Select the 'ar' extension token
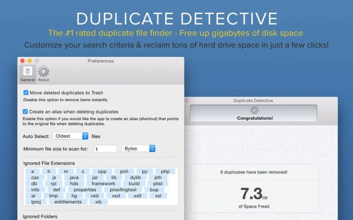The image size is (353, 220). [x=33, y=195]
